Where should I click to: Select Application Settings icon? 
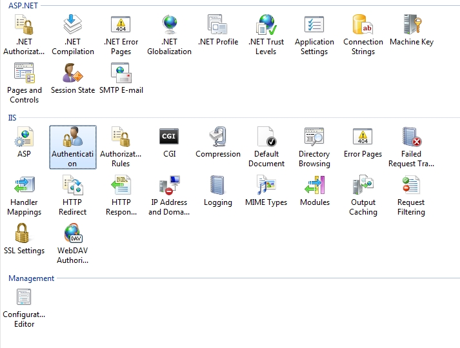click(x=314, y=24)
